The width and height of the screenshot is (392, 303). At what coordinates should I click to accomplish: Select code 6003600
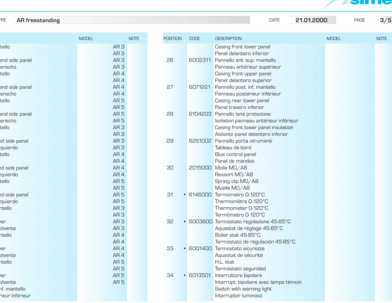pos(200,222)
